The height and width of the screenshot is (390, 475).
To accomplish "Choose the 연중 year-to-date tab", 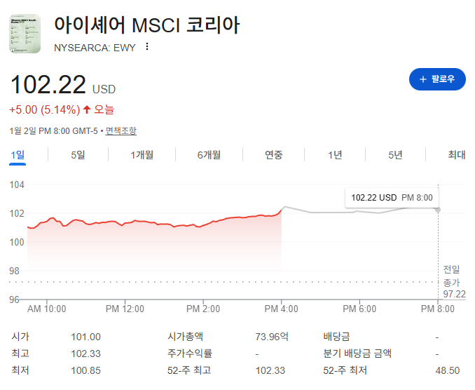I will pos(273,155).
